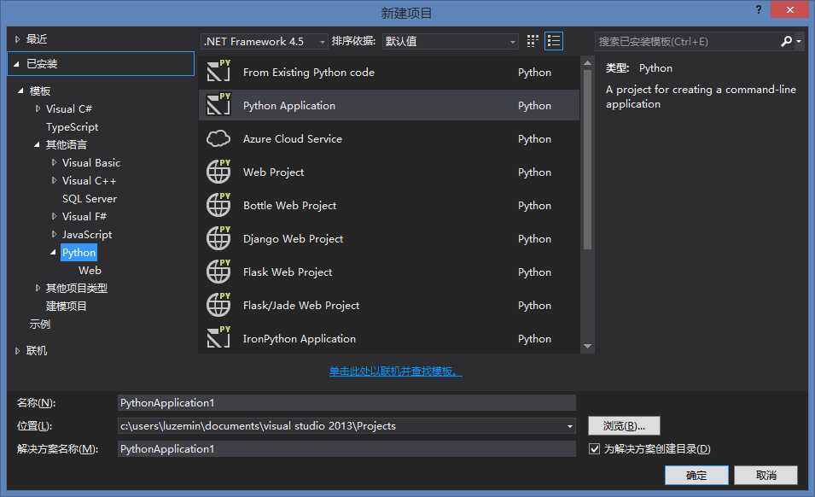Select the Flask/Jade Web Project name
Image resolution: width=815 pixels, height=497 pixels.
coord(301,305)
